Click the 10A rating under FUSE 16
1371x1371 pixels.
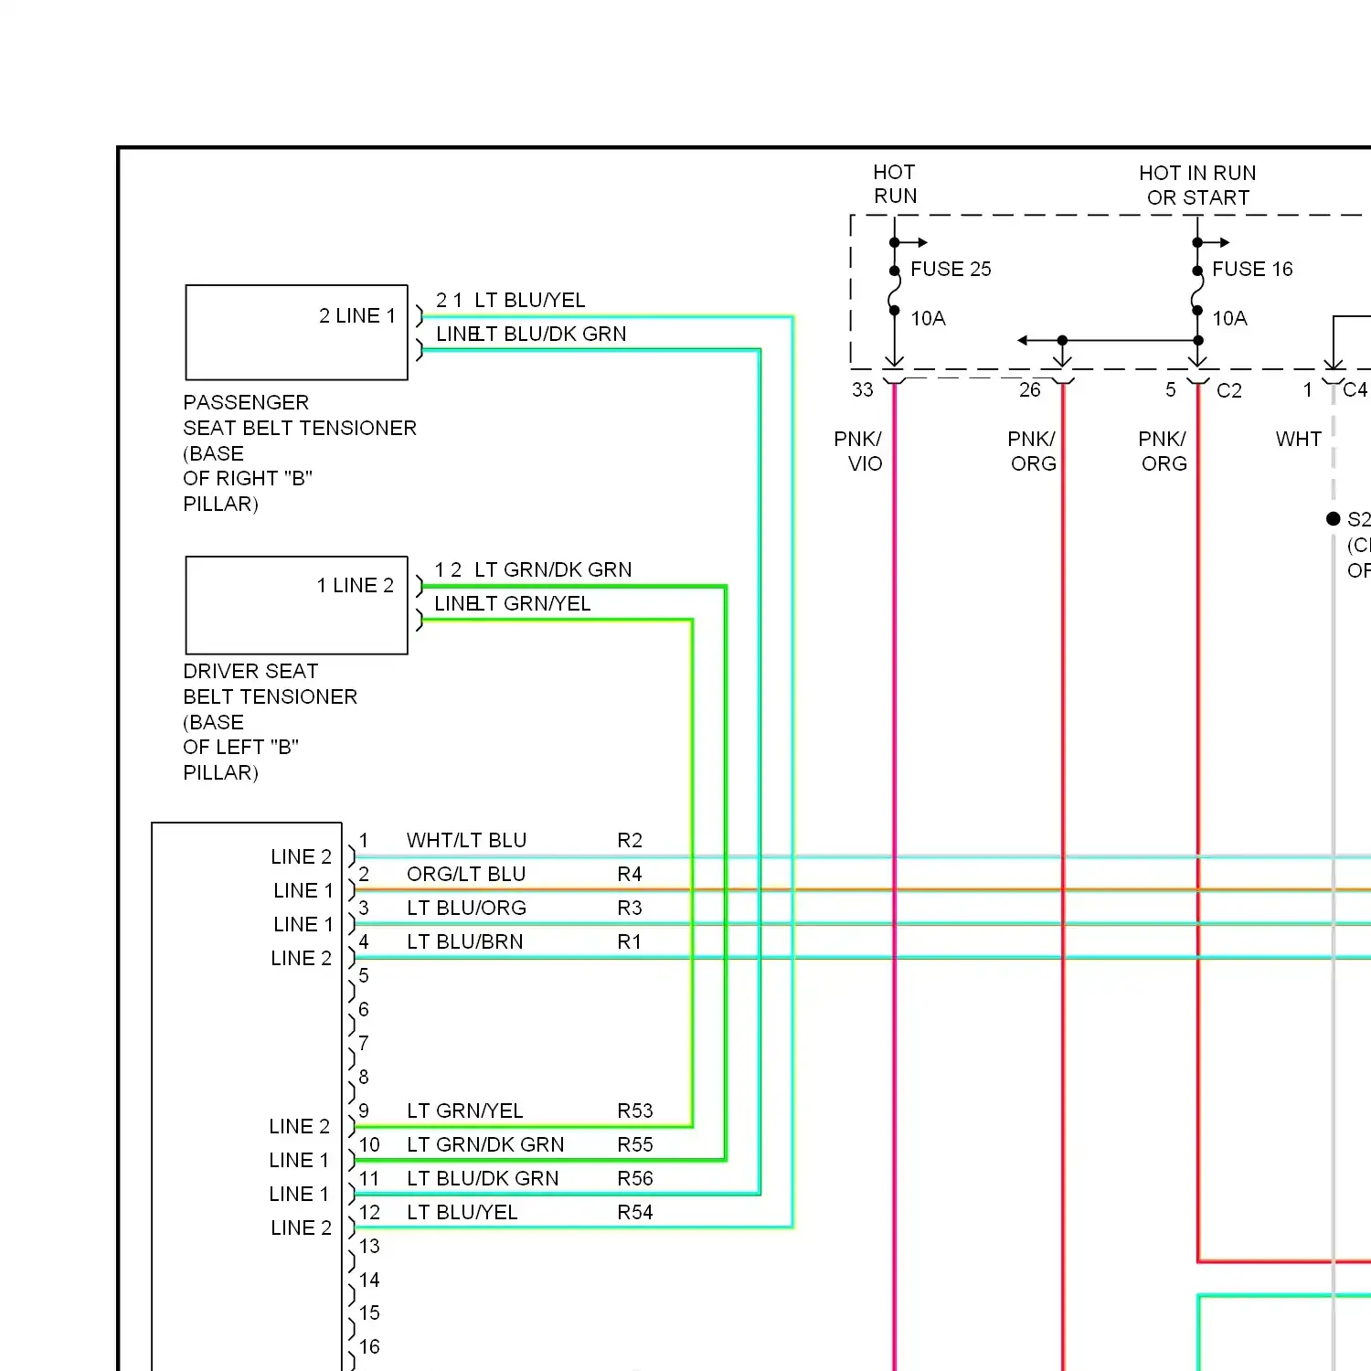(x=1229, y=318)
